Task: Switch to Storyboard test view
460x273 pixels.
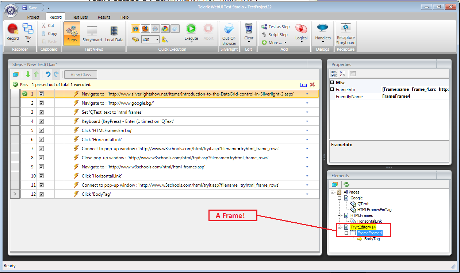Action: 92,33
